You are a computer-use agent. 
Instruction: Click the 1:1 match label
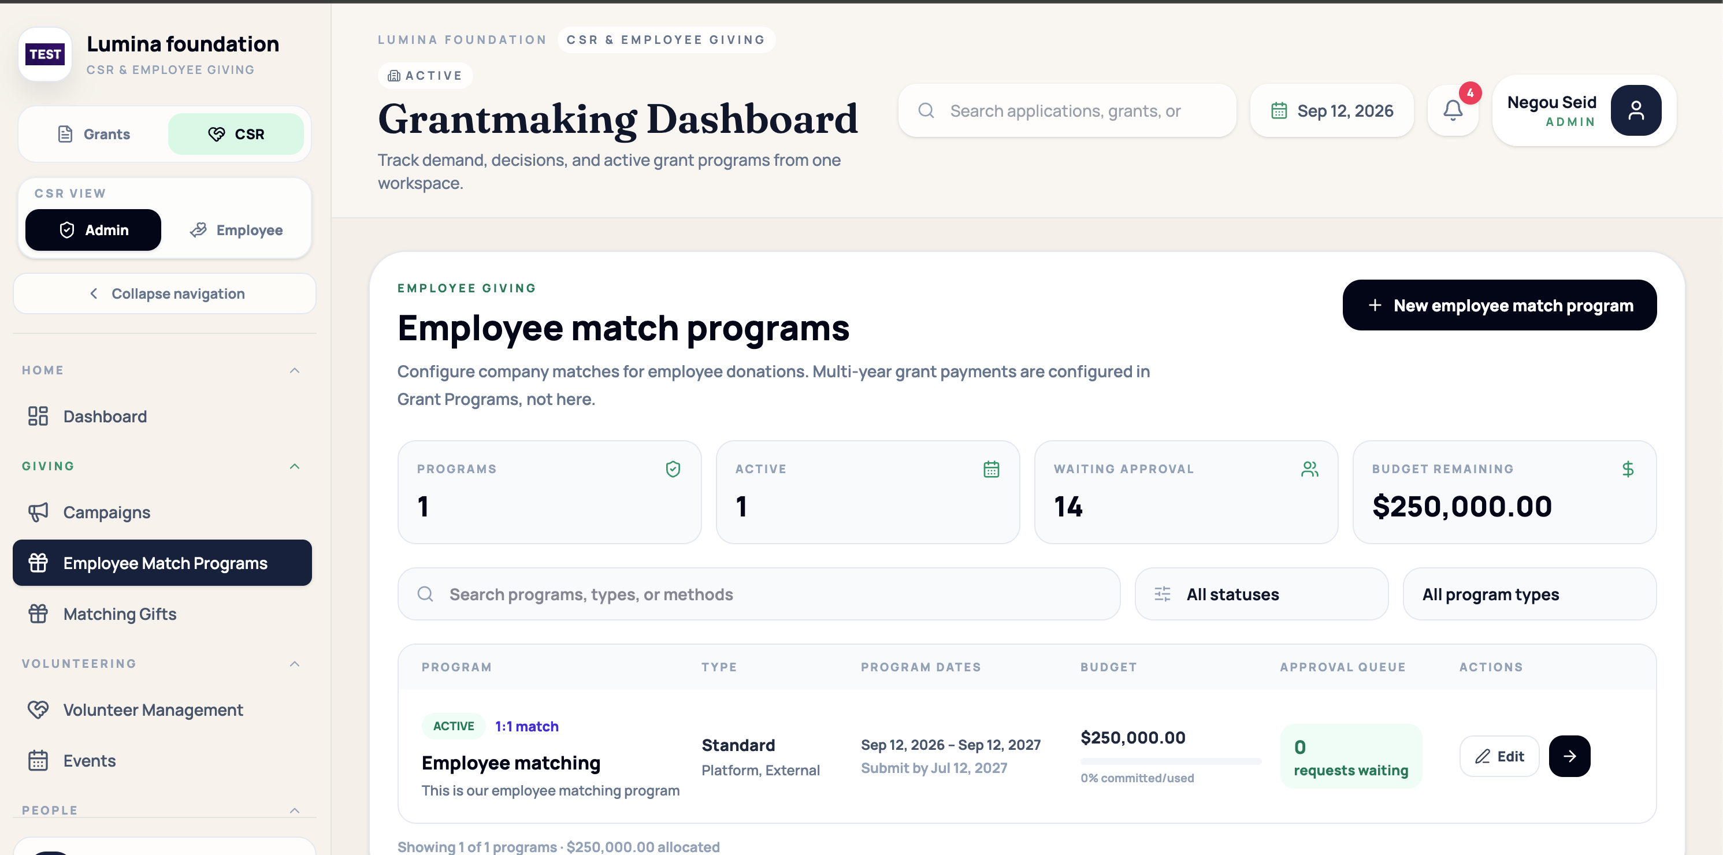(526, 726)
